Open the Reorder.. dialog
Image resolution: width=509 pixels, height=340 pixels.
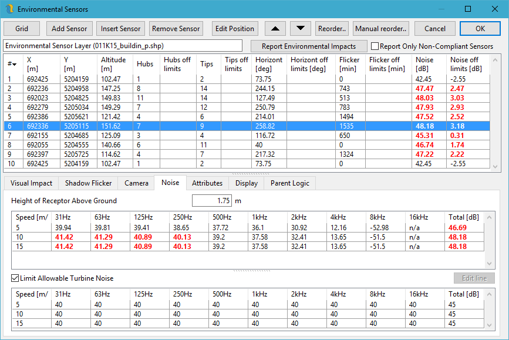(x=332, y=28)
